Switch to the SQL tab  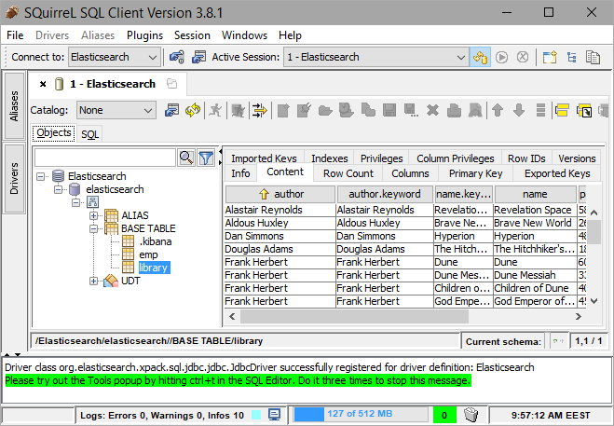pyautogui.click(x=89, y=134)
